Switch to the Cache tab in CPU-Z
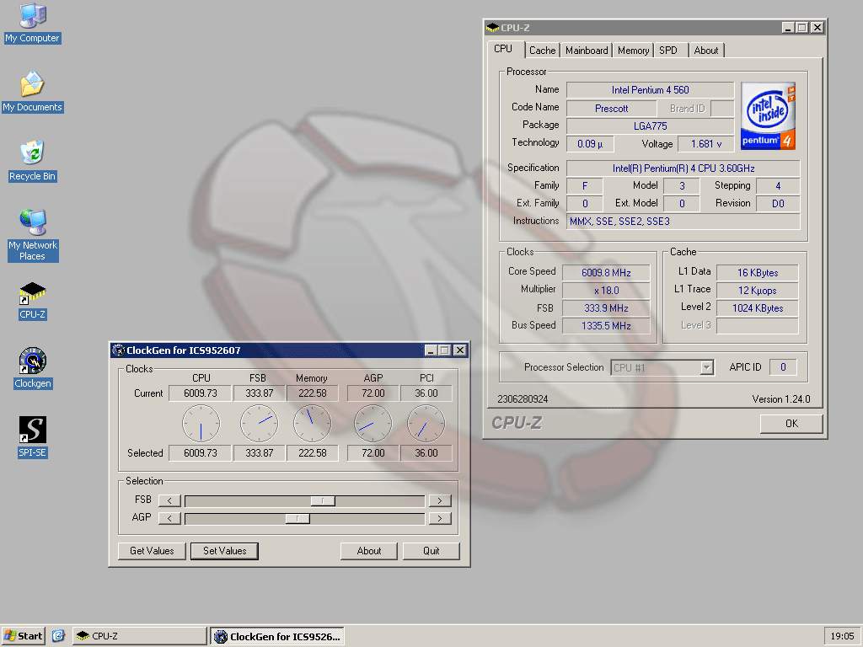The image size is (863, 647). point(542,51)
